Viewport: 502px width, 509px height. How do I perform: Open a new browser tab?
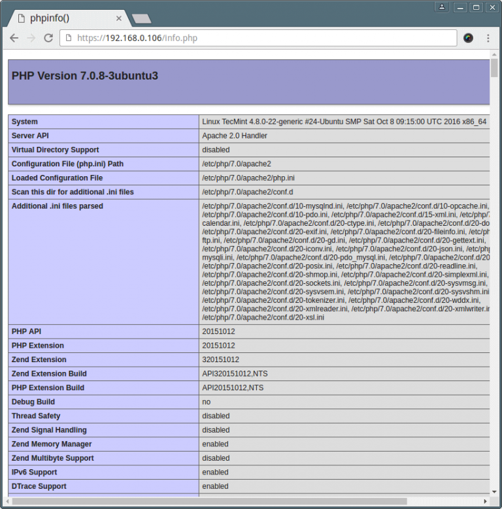pyautogui.click(x=141, y=18)
